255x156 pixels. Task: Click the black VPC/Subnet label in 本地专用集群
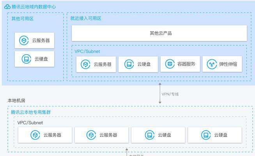[30, 122]
